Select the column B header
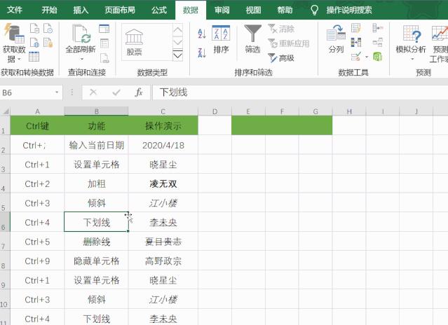Image resolution: width=448 pixels, height=325 pixels. pos(97,111)
